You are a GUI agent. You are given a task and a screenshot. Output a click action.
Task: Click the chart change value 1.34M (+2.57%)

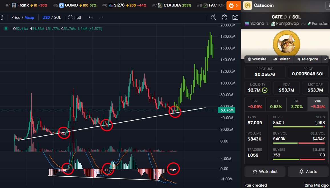coord(90,28)
